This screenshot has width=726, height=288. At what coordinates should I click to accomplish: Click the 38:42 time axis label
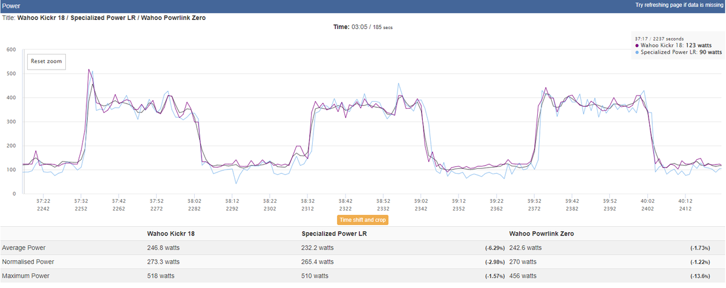345,200
